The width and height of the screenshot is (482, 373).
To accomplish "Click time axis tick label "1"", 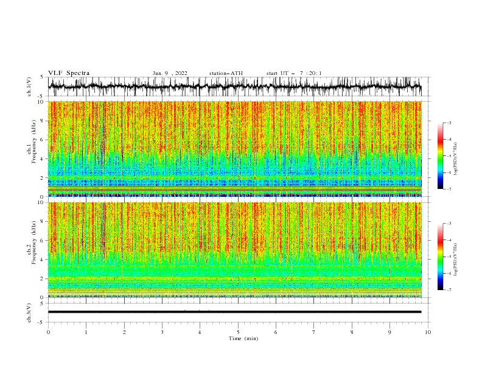I will pyautogui.click(x=86, y=332).
